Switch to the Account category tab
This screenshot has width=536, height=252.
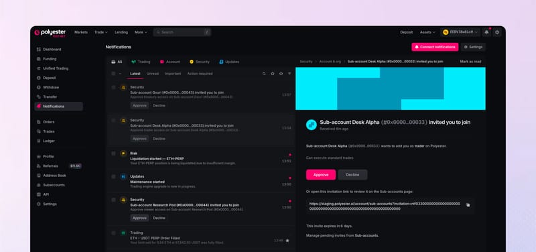point(170,62)
